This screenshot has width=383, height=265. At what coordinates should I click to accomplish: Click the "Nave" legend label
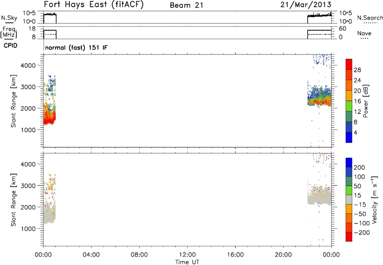pyautogui.click(x=364, y=33)
